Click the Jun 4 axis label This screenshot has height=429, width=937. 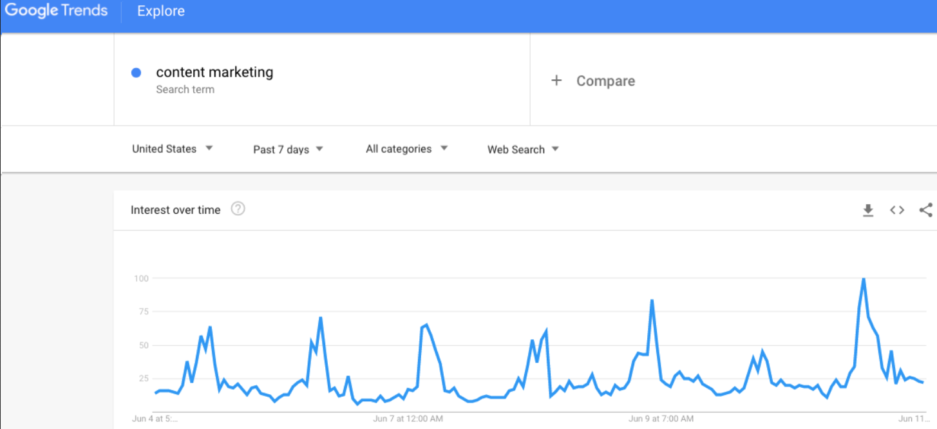point(155,419)
